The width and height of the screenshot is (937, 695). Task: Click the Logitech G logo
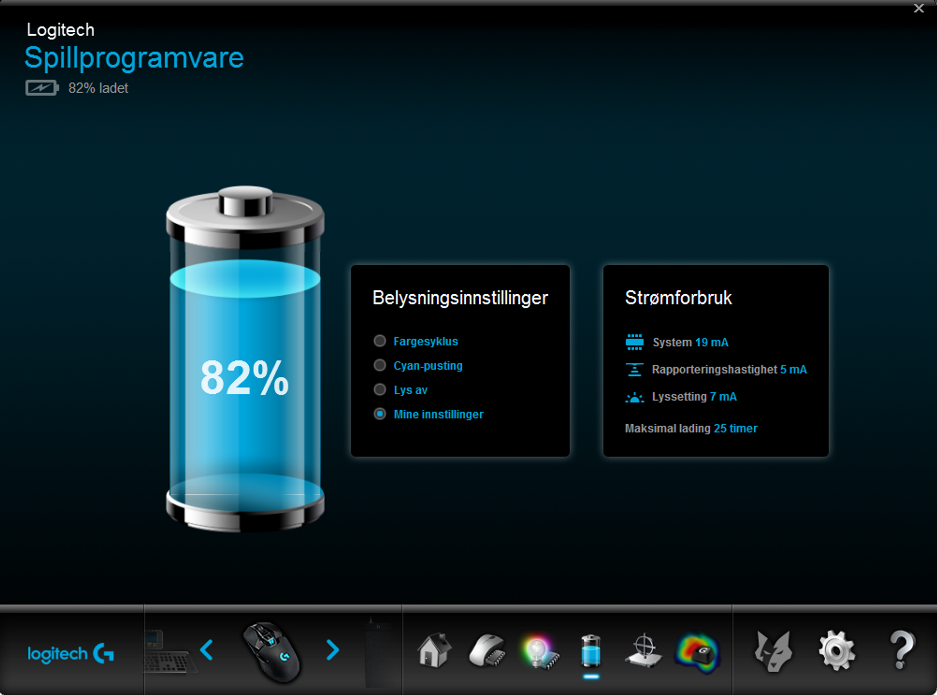click(x=71, y=653)
